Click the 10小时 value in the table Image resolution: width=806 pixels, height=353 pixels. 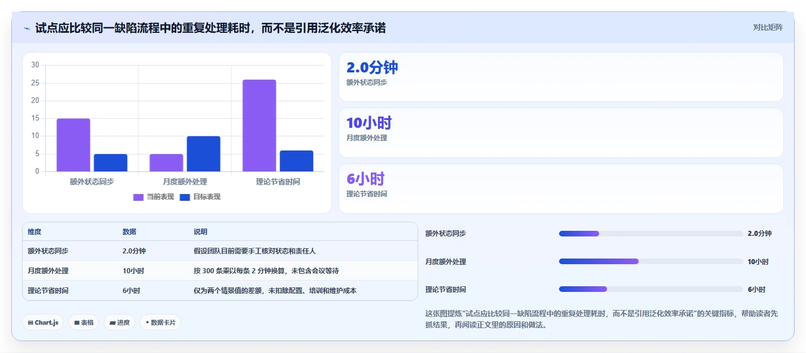pyautogui.click(x=133, y=271)
